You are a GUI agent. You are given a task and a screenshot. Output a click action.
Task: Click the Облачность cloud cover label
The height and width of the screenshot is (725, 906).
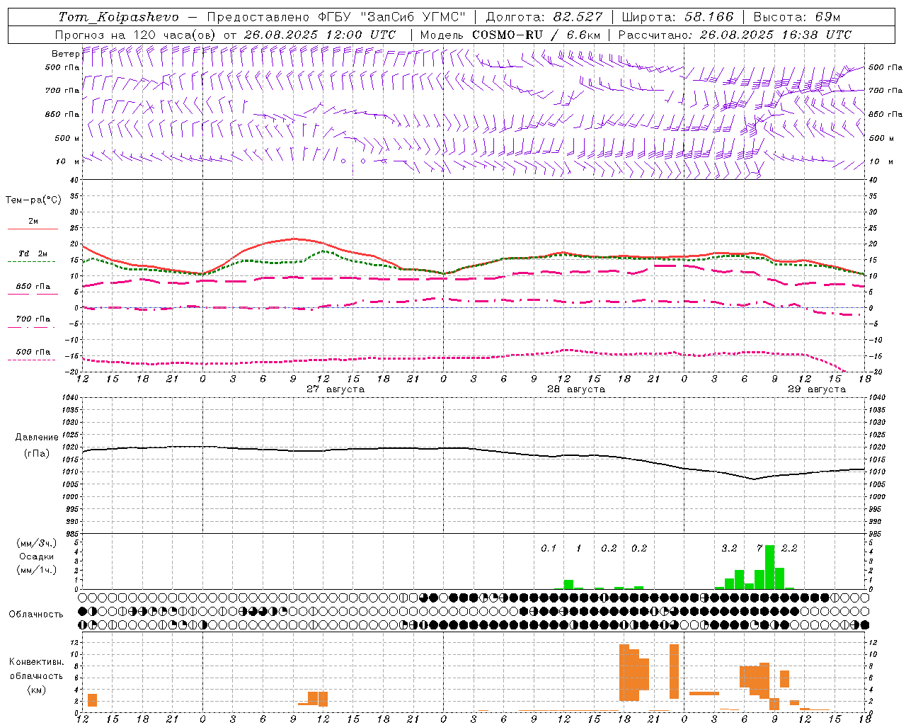pyautogui.click(x=36, y=615)
